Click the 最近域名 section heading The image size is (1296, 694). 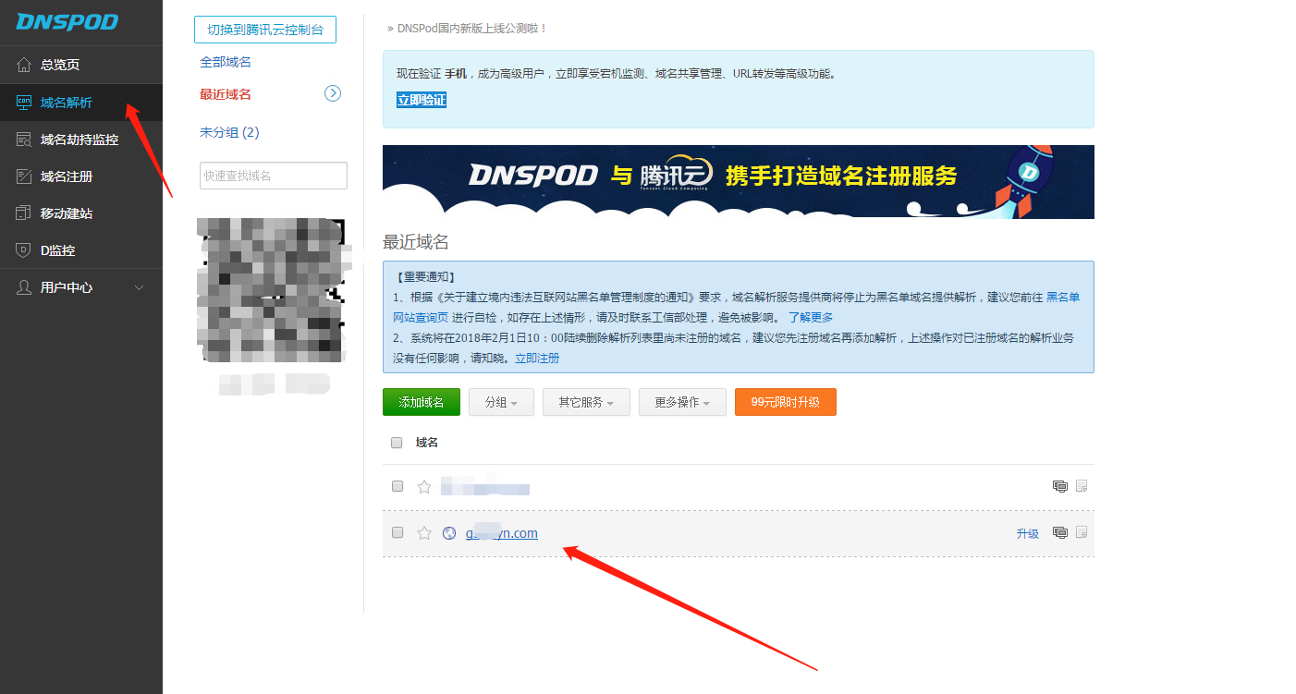[x=416, y=242]
